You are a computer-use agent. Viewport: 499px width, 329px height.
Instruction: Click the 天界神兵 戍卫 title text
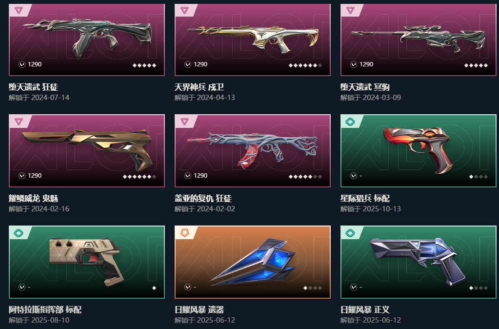(x=199, y=87)
